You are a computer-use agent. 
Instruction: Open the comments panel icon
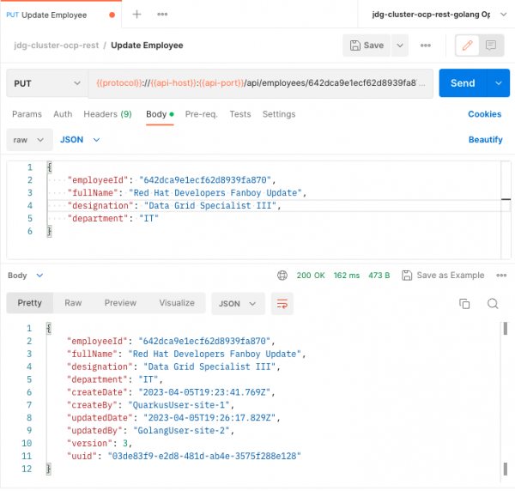(491, 45)
